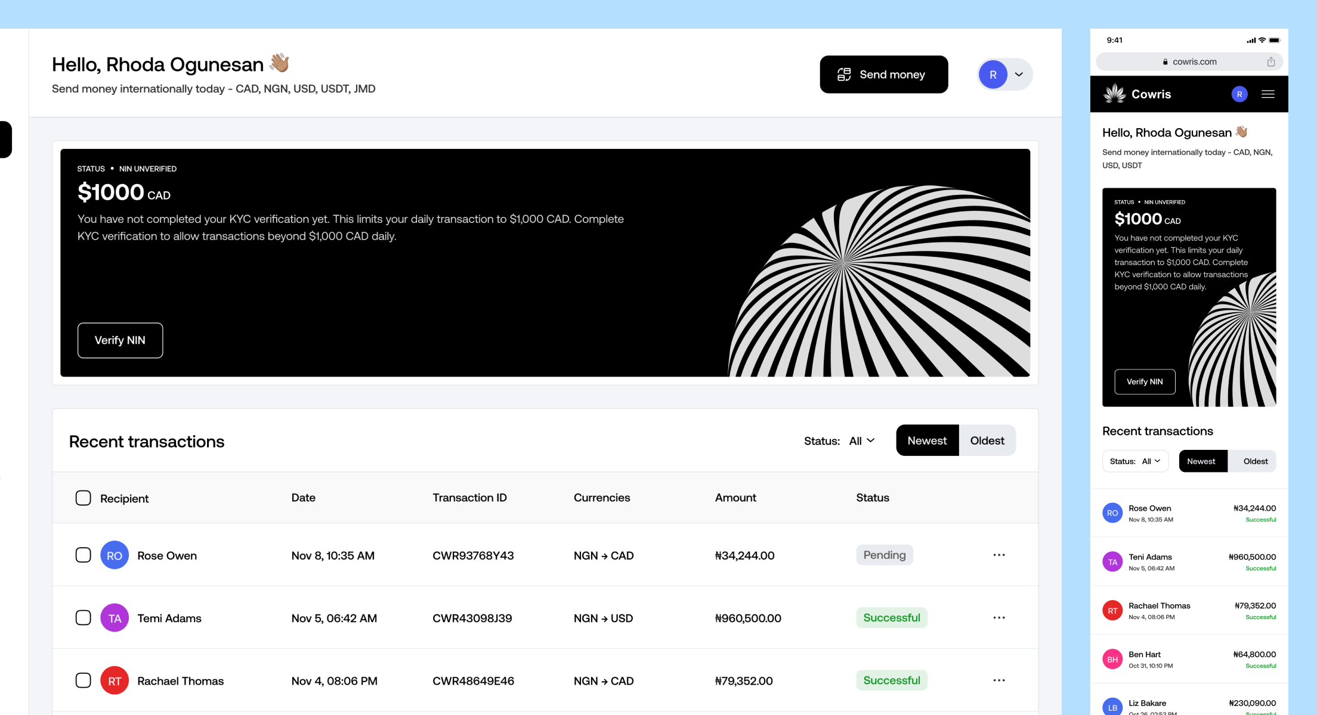Image resolution: width=1317 pixels, height=715 pixels.
Task: Click Verify NIN in the mobile view
Action: (x=1145, y=381)
